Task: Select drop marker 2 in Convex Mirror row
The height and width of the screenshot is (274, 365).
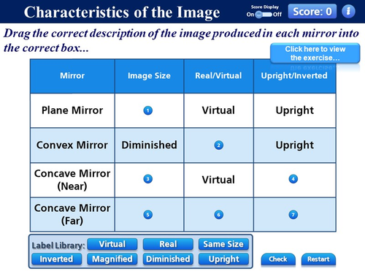Action: 219,145
